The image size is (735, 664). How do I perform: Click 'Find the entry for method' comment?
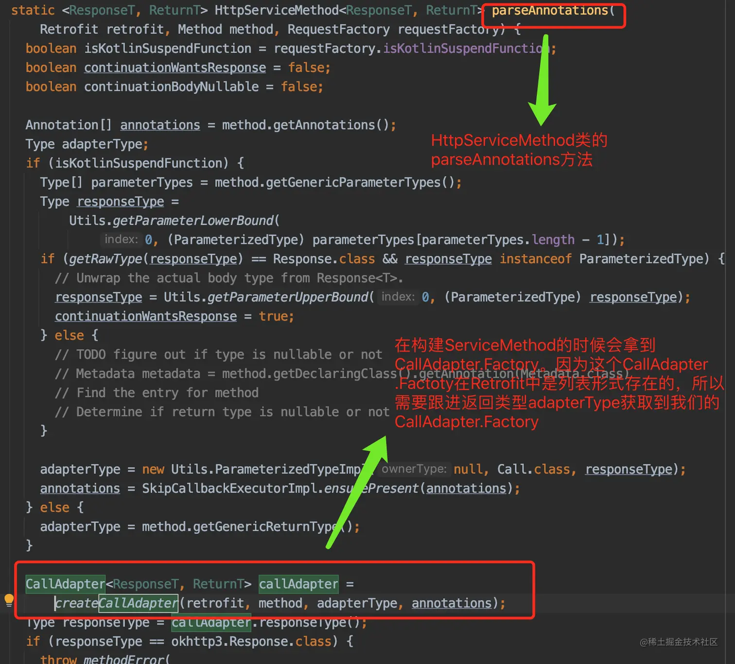(x=157, y=393)
